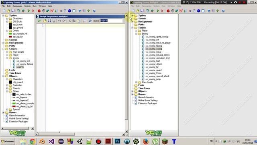Open Game Information icon in left toolbar
Screen dimensions: 257x145
pos(80,11)
